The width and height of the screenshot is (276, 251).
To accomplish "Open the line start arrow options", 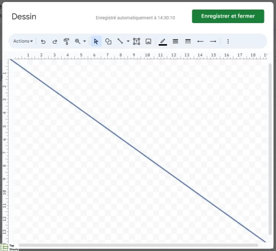I will pos(200,41).
